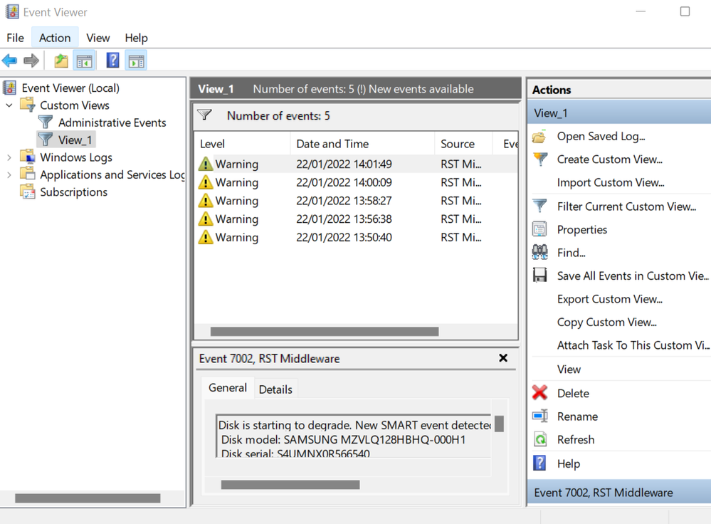Toggle the Show/Hide Console Tree icon
711x524 pixels.
(x=85, y=61)
